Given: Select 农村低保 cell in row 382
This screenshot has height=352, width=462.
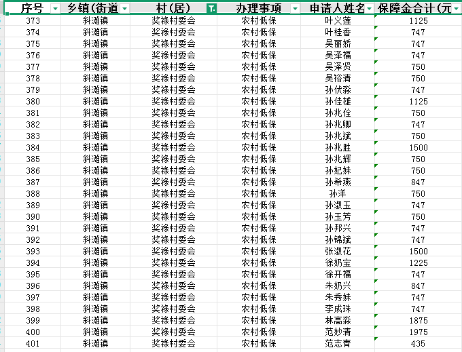Looking at the screenshot, I should 259,124.
